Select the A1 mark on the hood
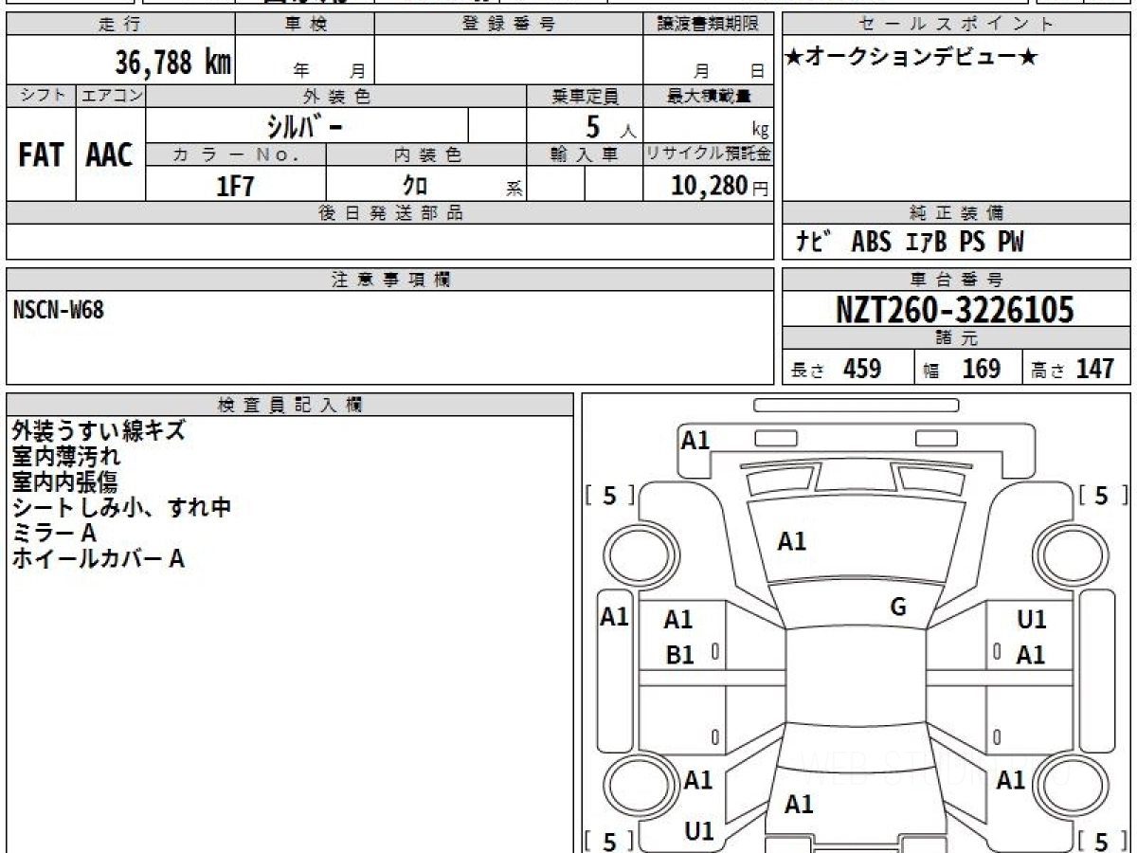This screenshot has width=1137, height=853. (x=792, y=541)
